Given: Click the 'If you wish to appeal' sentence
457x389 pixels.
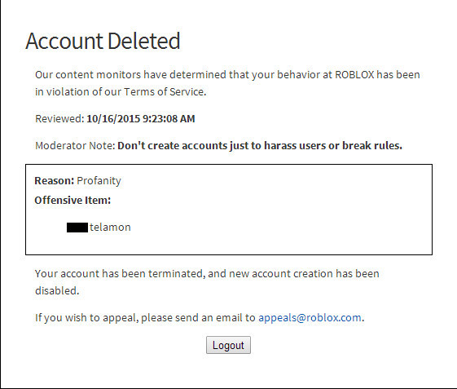Looking at the screenshot, I should click(x=200, y=317).
